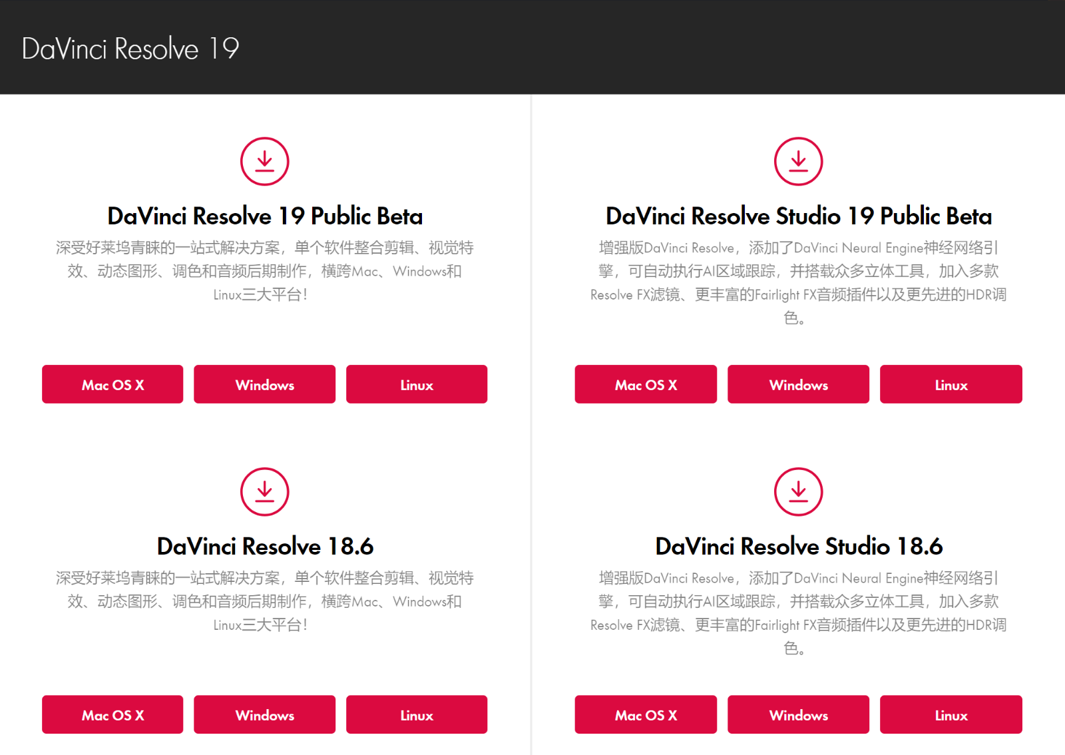Download Resolve 19 Public Beta for Mac OS X
The height and width of the screenshot is (755, 1065).
tap(112, 384)
